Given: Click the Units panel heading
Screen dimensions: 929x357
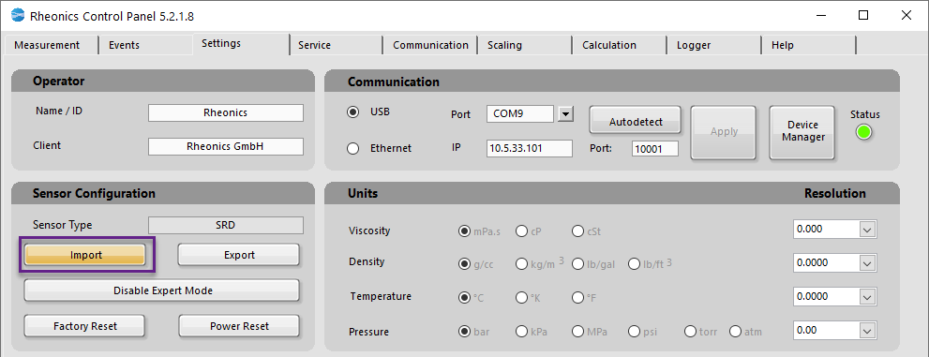Looking at the screenshot, I should point(363,194).
